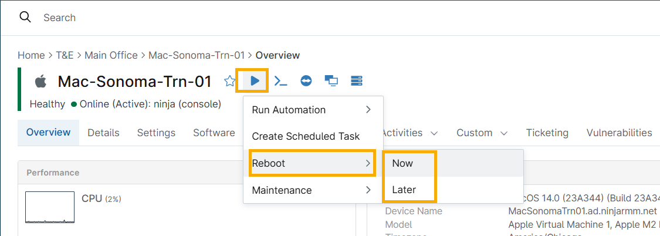The image size is (660, 236).
Task: Open the Ticketing tab
Action: coord(547,133)
